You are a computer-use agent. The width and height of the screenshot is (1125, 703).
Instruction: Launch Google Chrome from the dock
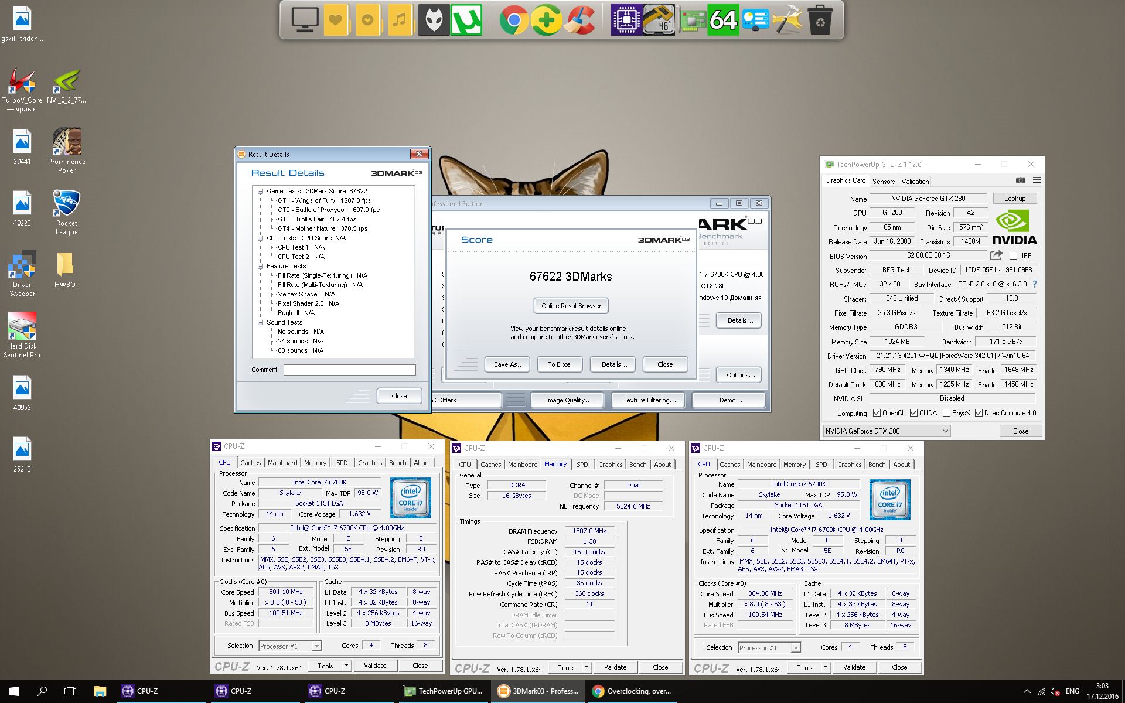tap(514, 20)
